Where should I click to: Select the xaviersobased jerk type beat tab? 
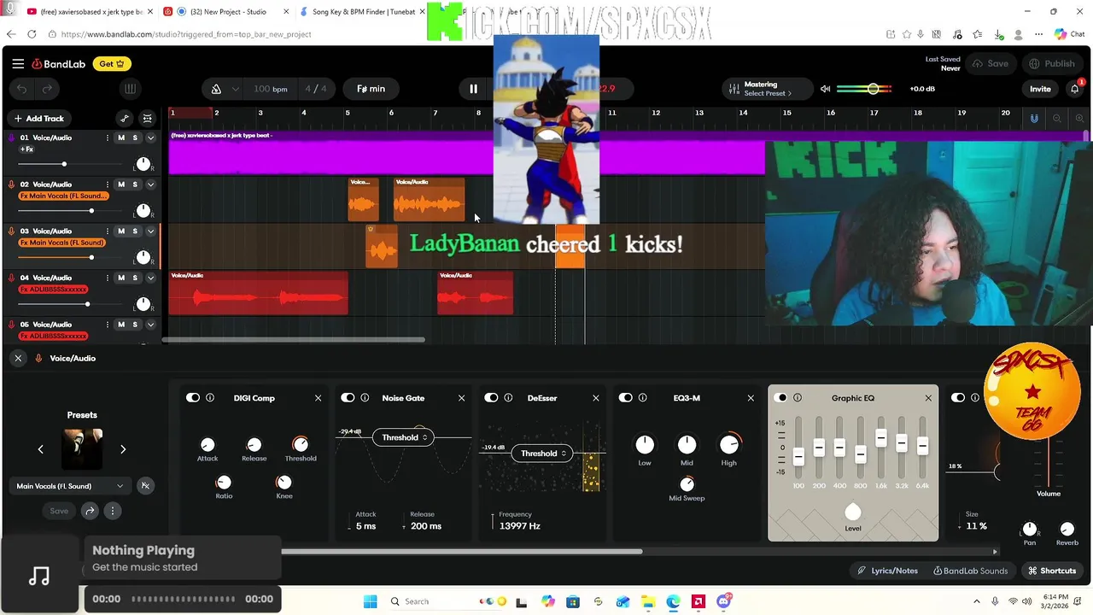90,12
